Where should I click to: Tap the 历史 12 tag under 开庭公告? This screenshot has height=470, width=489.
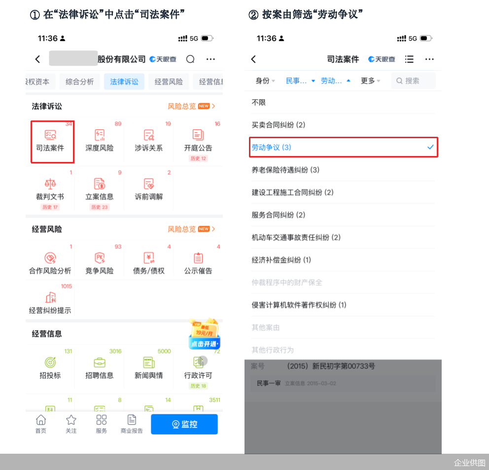tap(198, 158)
